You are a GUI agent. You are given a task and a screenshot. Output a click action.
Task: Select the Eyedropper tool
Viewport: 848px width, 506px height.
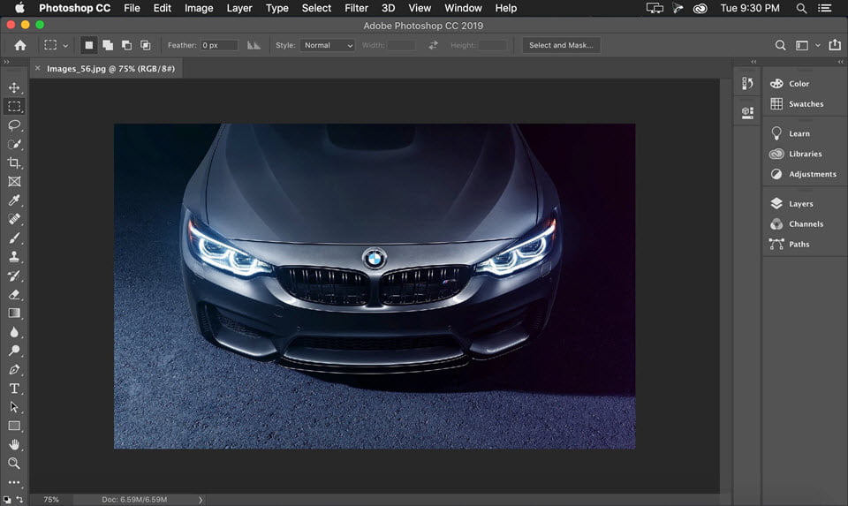[x=14, y=200]
